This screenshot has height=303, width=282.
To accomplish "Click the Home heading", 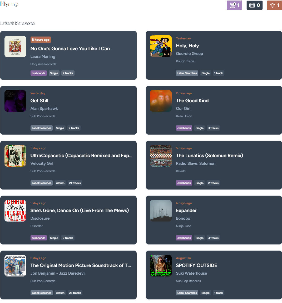I will 9,4.
